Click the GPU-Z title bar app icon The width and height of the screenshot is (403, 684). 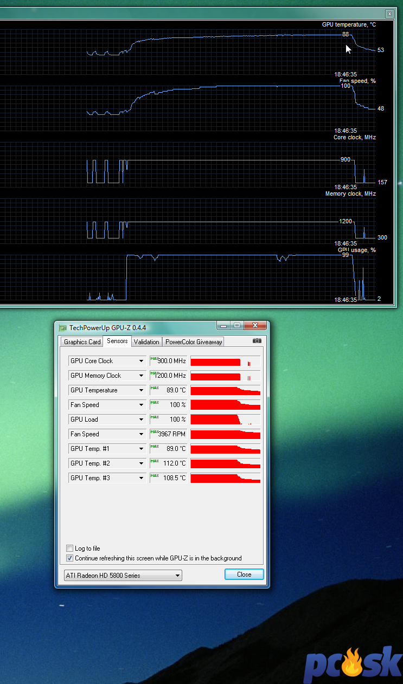coord(63,328)
